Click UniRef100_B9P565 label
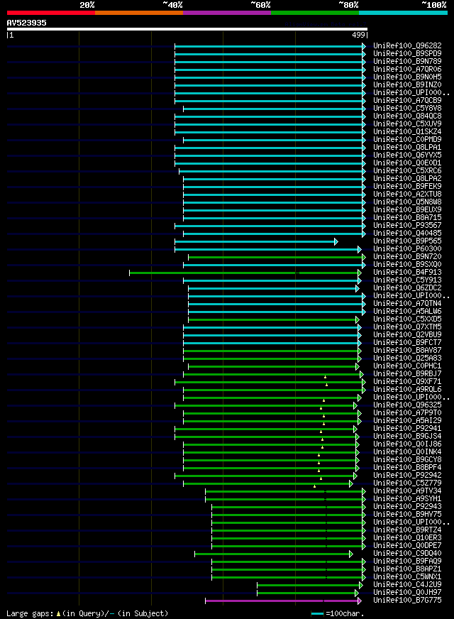454x619 pixels. pyautogui.click(x=407, y=241)
